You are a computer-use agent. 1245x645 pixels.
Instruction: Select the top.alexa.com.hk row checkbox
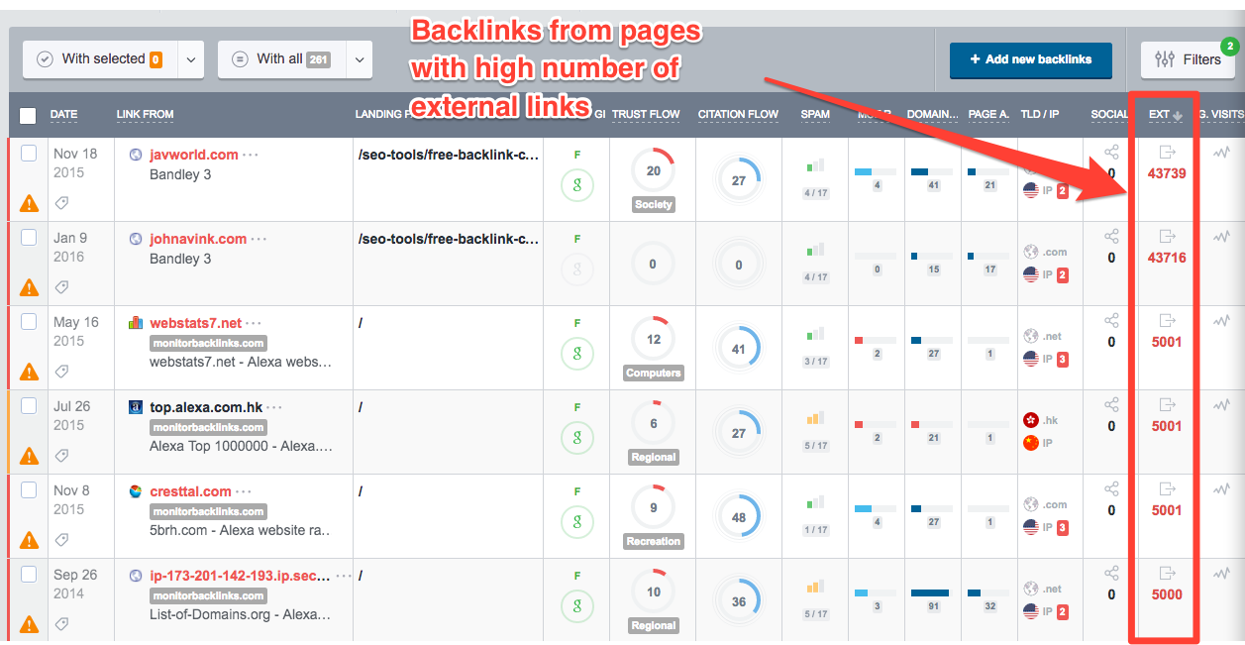click(x=29, y=405)
